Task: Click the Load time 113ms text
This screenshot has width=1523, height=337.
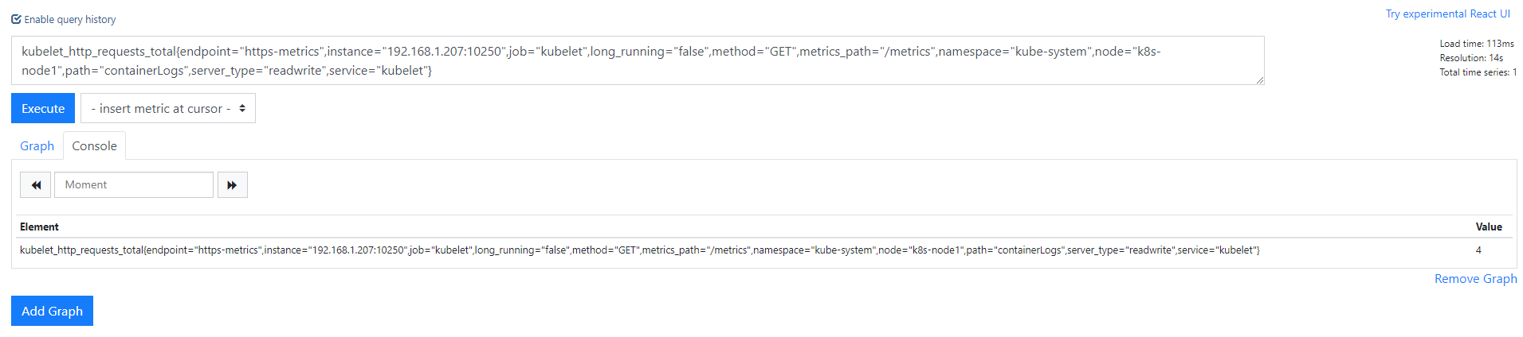Action: [x=1476, y=44]
